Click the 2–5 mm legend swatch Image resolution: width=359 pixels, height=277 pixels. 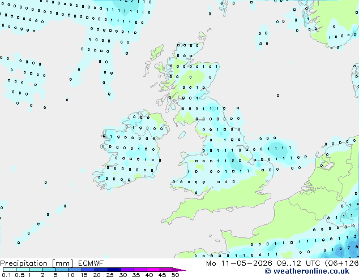tap(49, 270)
